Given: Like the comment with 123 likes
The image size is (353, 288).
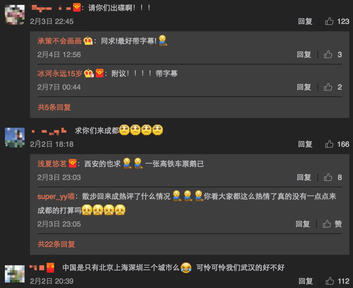Looking at the screenshot, I should click(329, 21).
